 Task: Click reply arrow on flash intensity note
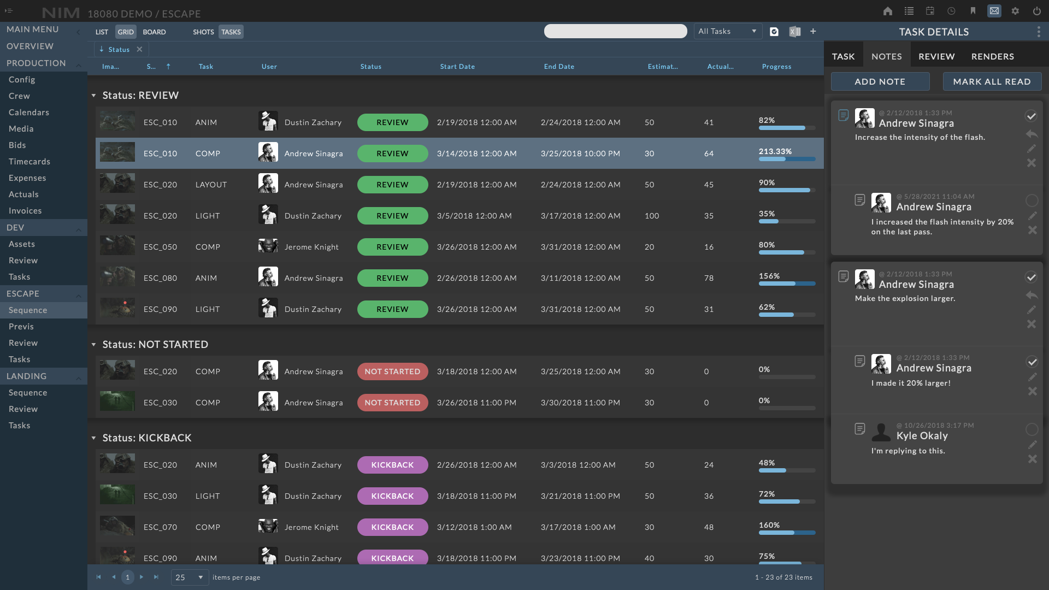(x=1032, y=134)
